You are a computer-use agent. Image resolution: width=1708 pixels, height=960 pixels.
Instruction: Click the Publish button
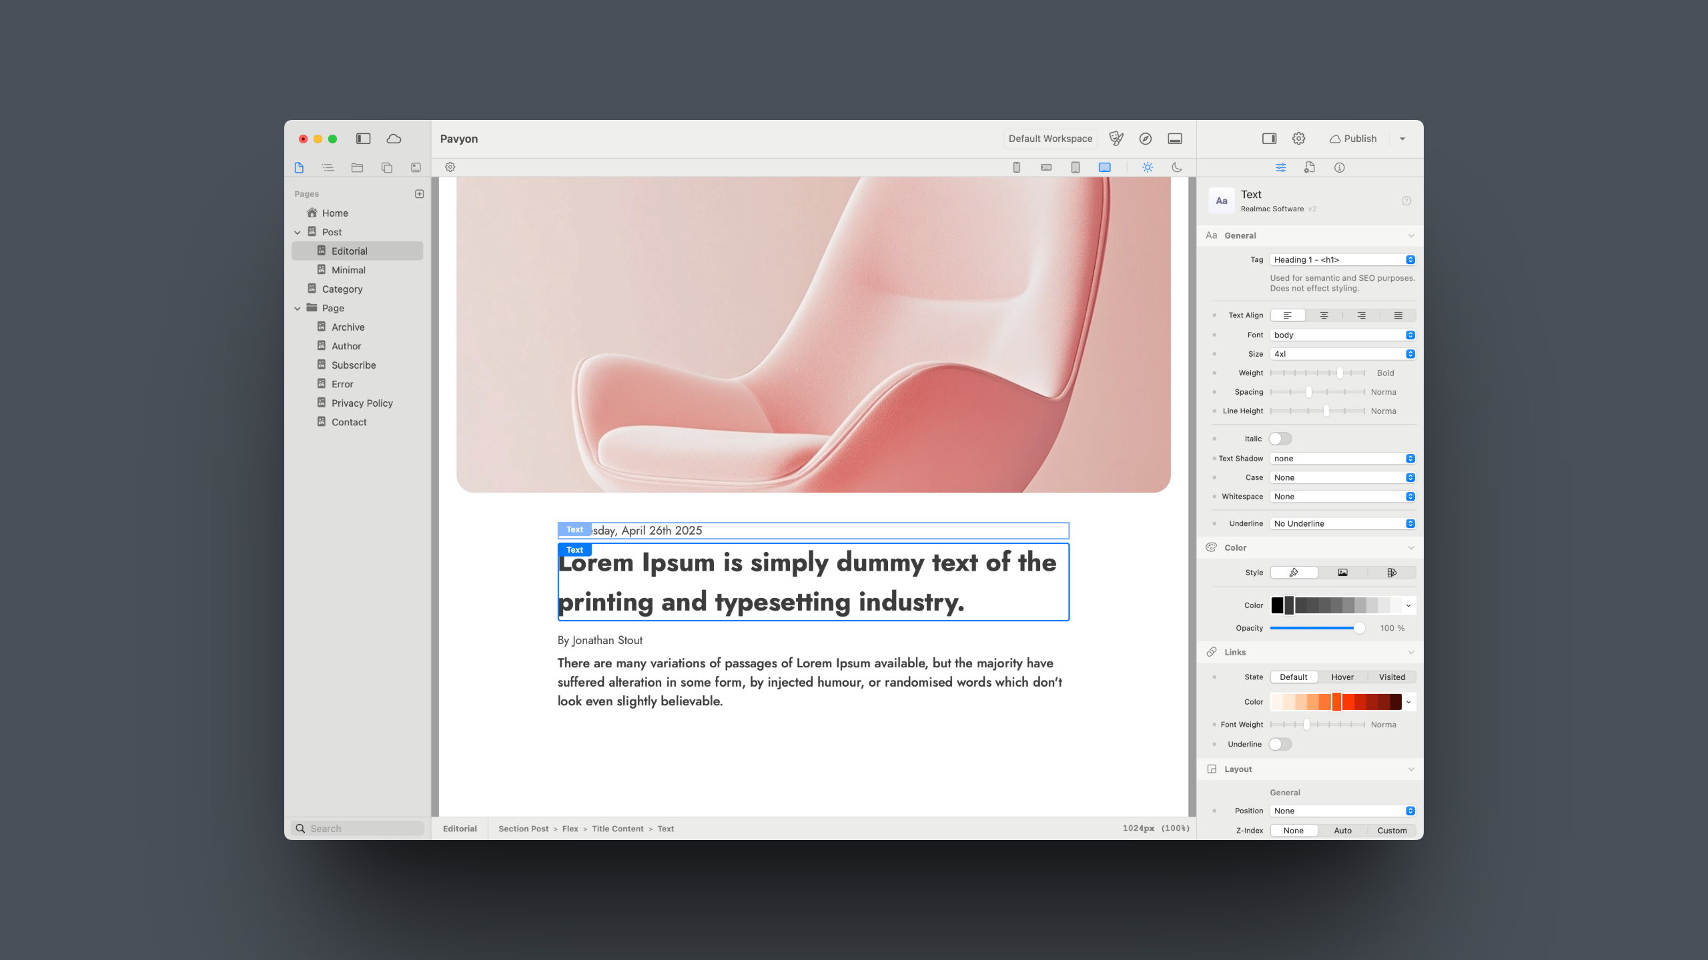1353,139
